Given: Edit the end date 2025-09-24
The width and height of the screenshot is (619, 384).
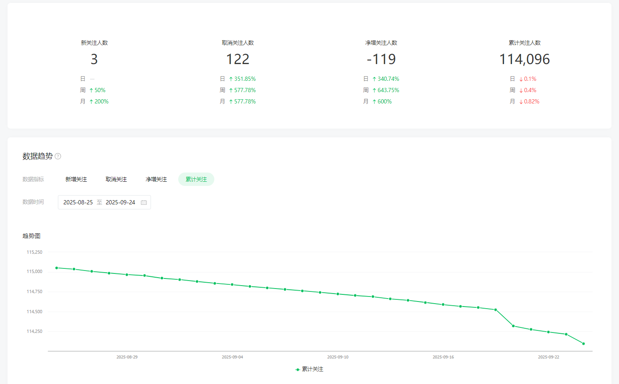Looking at the screenshot, I should point(120,202).
